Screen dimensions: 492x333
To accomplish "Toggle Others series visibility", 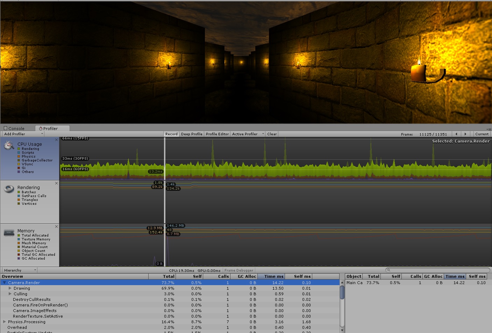I will point(19,172).
